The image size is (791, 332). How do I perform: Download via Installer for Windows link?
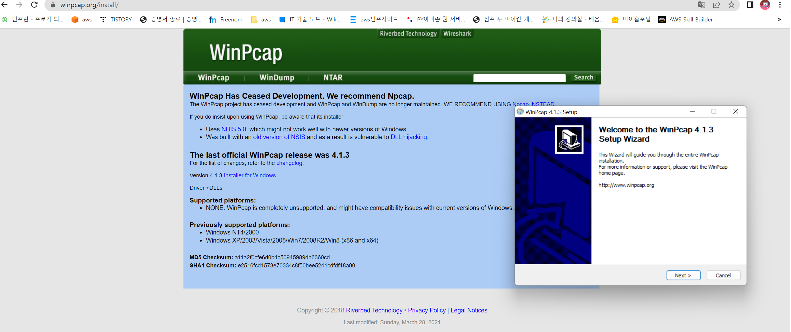click(250, 175)
